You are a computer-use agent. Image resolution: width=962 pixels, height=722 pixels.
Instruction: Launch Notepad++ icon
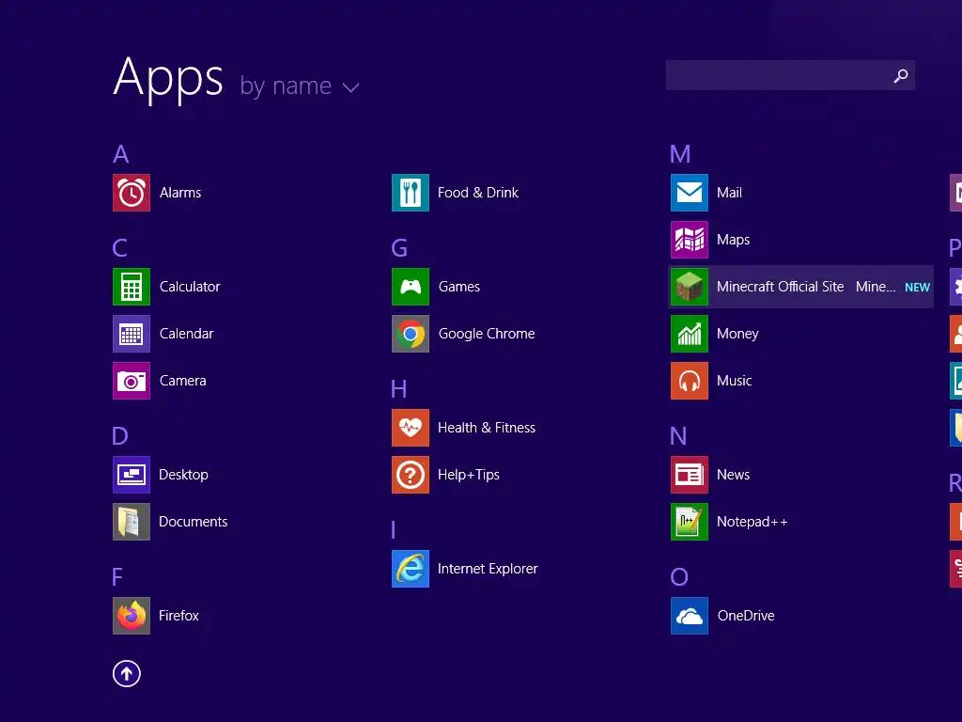690,522
